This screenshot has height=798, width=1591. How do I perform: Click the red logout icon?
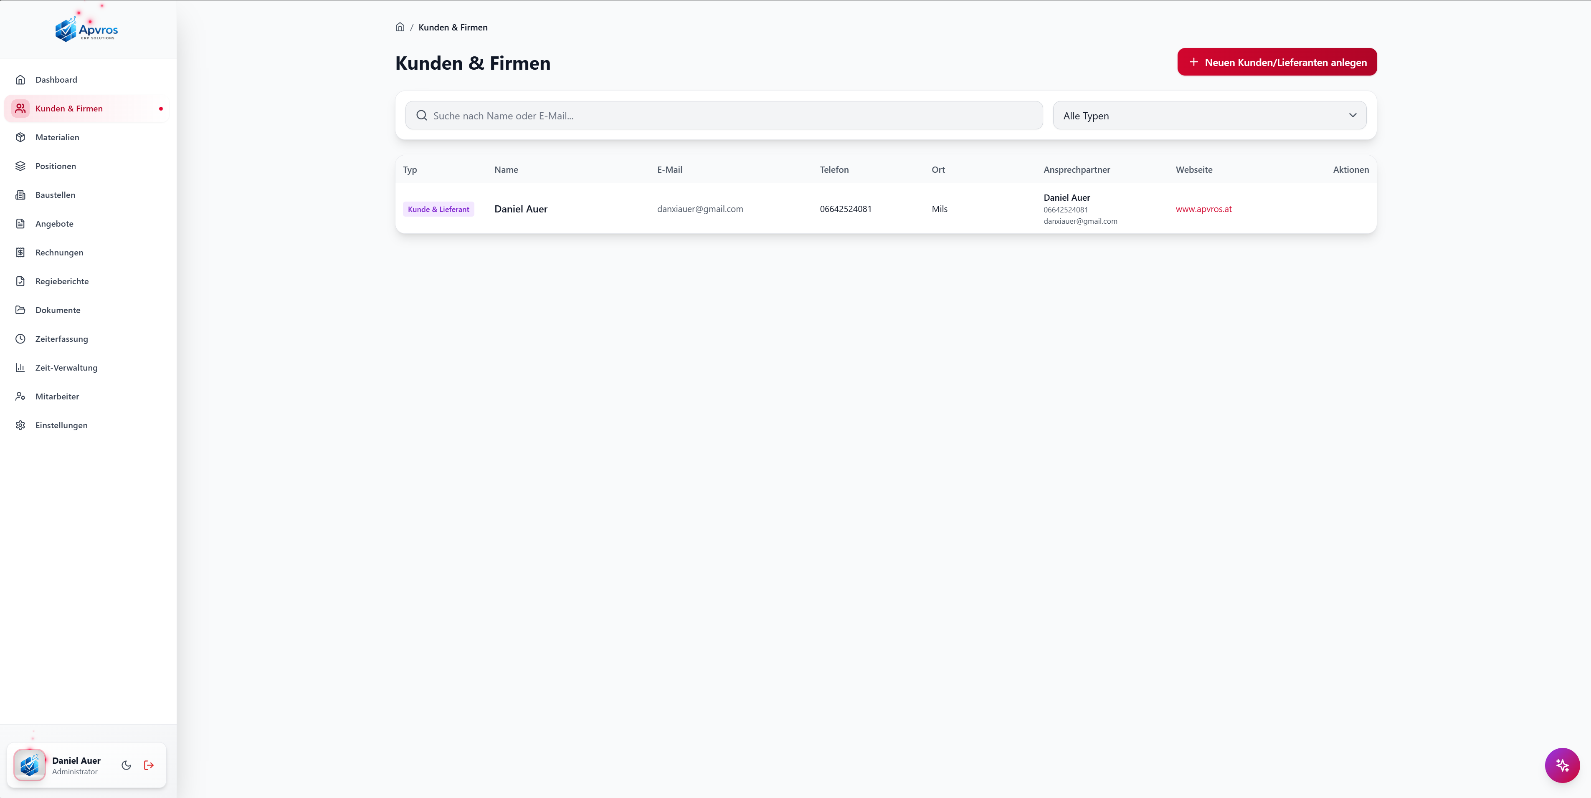point(149,765)
